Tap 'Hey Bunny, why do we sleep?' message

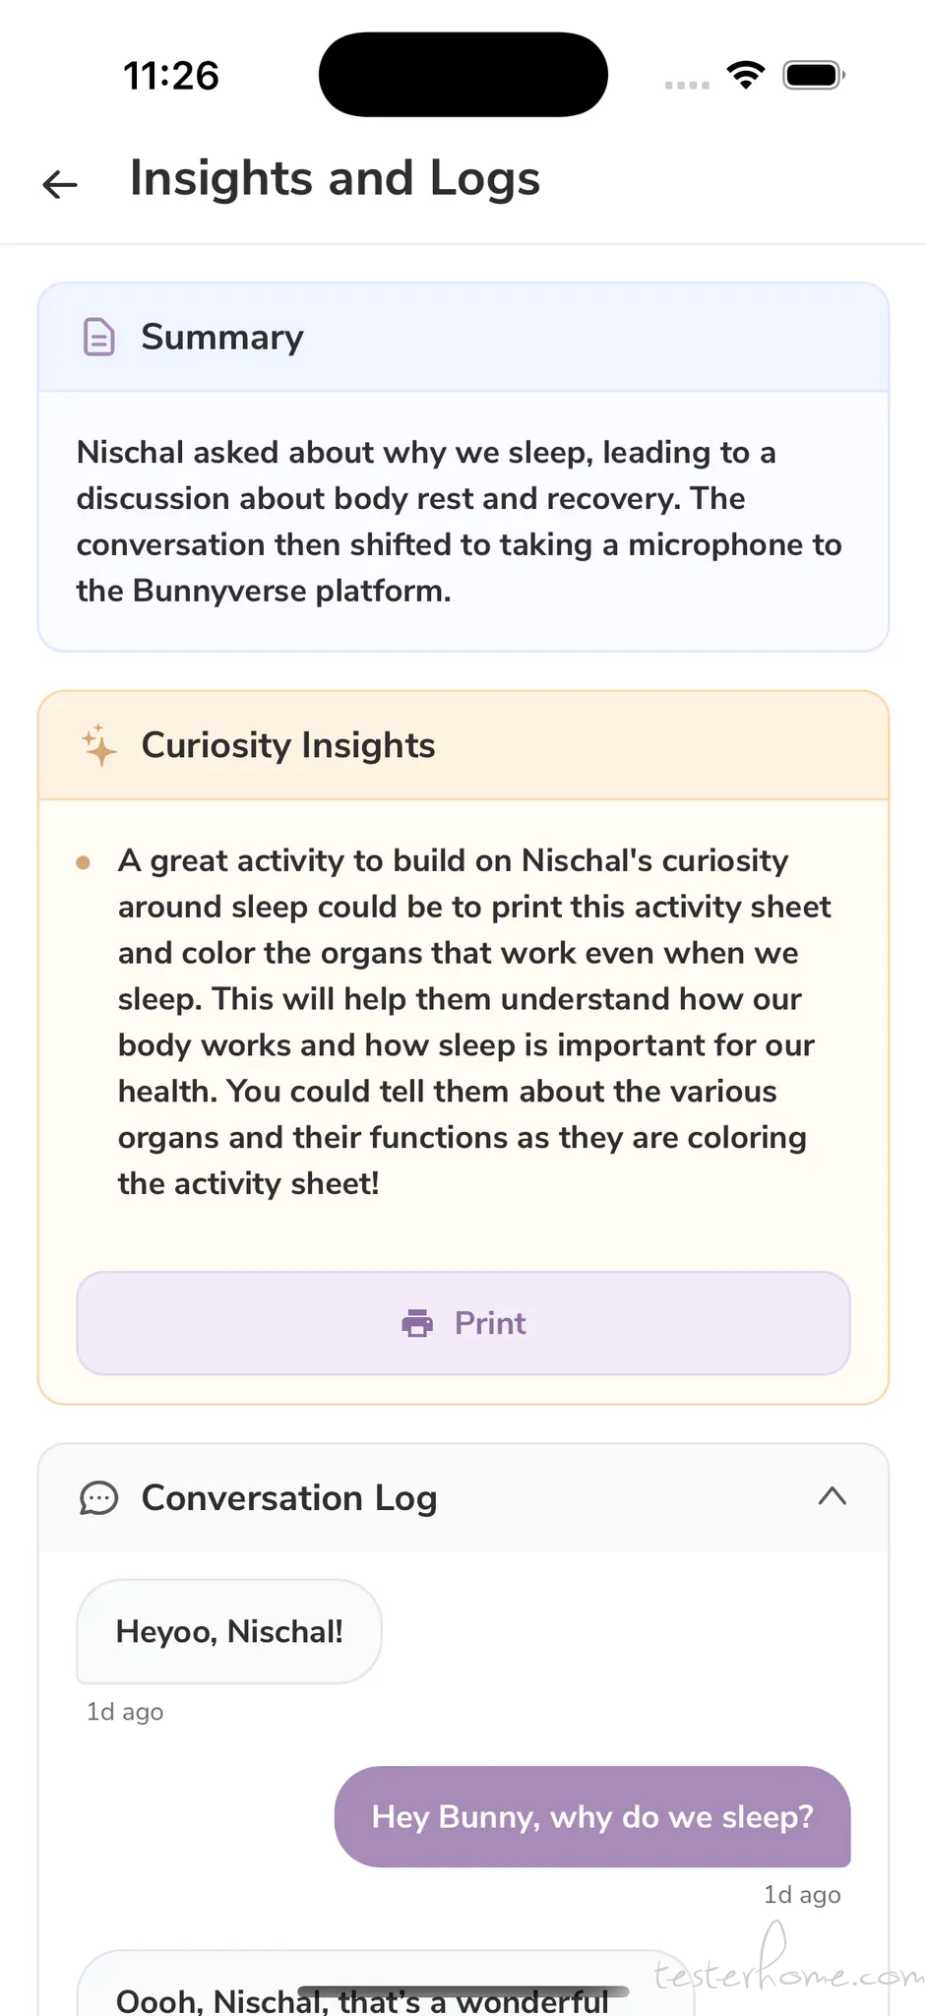click(592, 1816)
